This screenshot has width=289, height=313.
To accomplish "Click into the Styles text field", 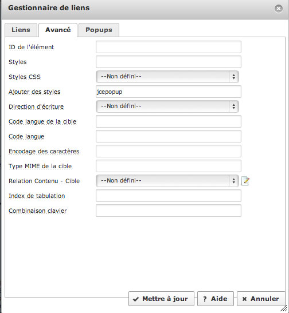I will 169,62.
